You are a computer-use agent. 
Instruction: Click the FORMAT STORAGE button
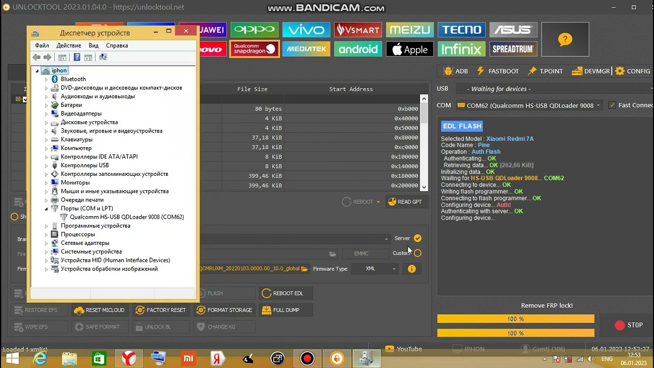pyautogui.click(x=224, y=310)
